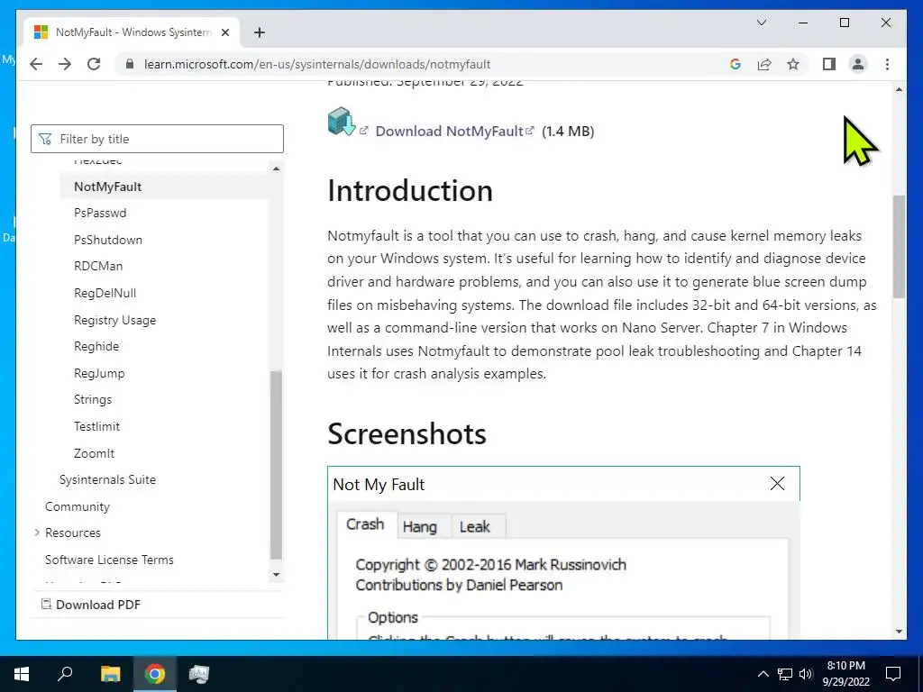Open RegJump sidebar entry
This screenshot has height=692, width=923.
click(99, 373)
